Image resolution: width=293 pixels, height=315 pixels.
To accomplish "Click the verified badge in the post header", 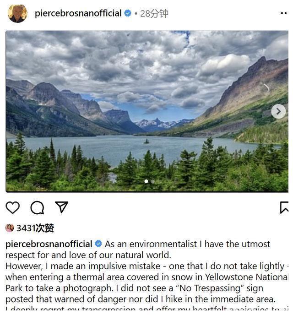I will [128, 13].
